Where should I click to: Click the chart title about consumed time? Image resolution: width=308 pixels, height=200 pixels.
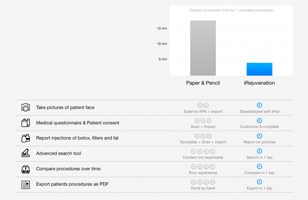tap(231, 10)
